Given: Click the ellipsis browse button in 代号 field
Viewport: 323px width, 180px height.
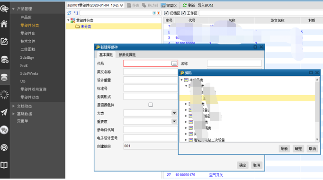Looking at the screenshot, I should pos(174,63).
